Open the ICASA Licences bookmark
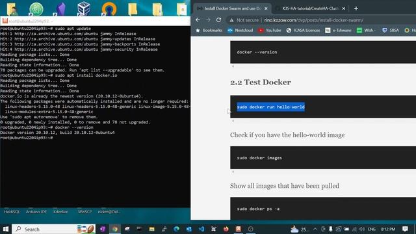The width and height of the screenshot is (416, 234). click(x=304, y=31)
